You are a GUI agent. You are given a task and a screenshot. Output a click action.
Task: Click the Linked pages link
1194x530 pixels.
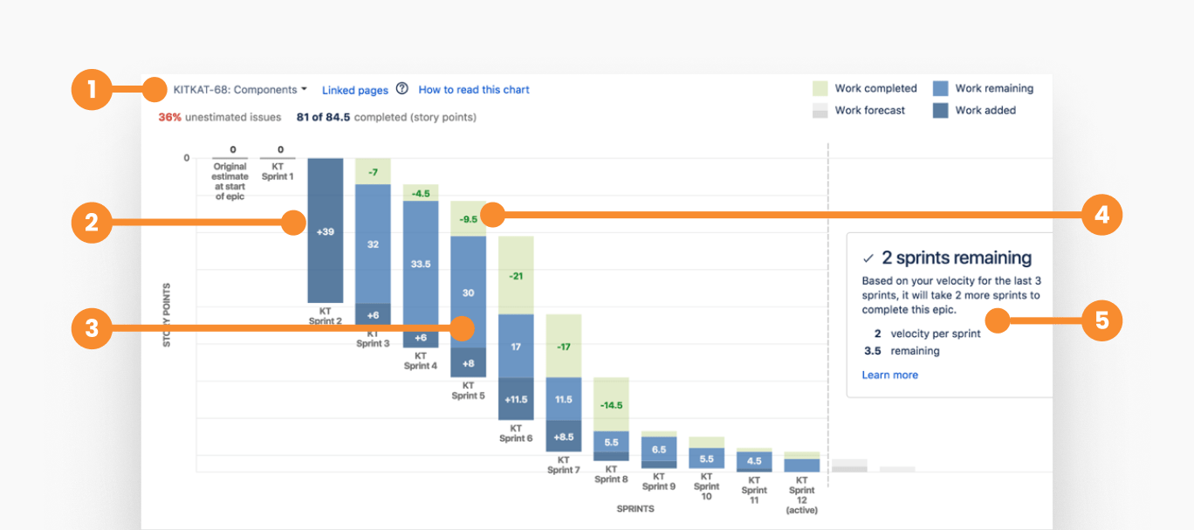tap(354, 90)
